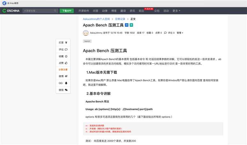Click 打赏 yen icon in sidebar
247x145 pixels.
click(x=66, y=43)
